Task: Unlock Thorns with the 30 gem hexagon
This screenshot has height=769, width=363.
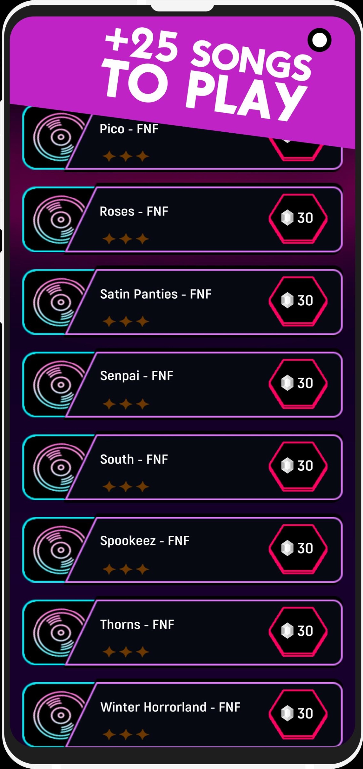Action: pos(298,631)
